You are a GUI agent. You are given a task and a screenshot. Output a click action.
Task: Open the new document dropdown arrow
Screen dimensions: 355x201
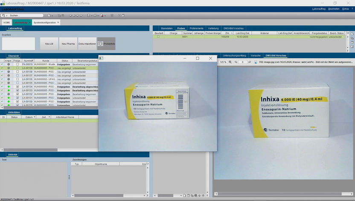(x=52, y=16)
